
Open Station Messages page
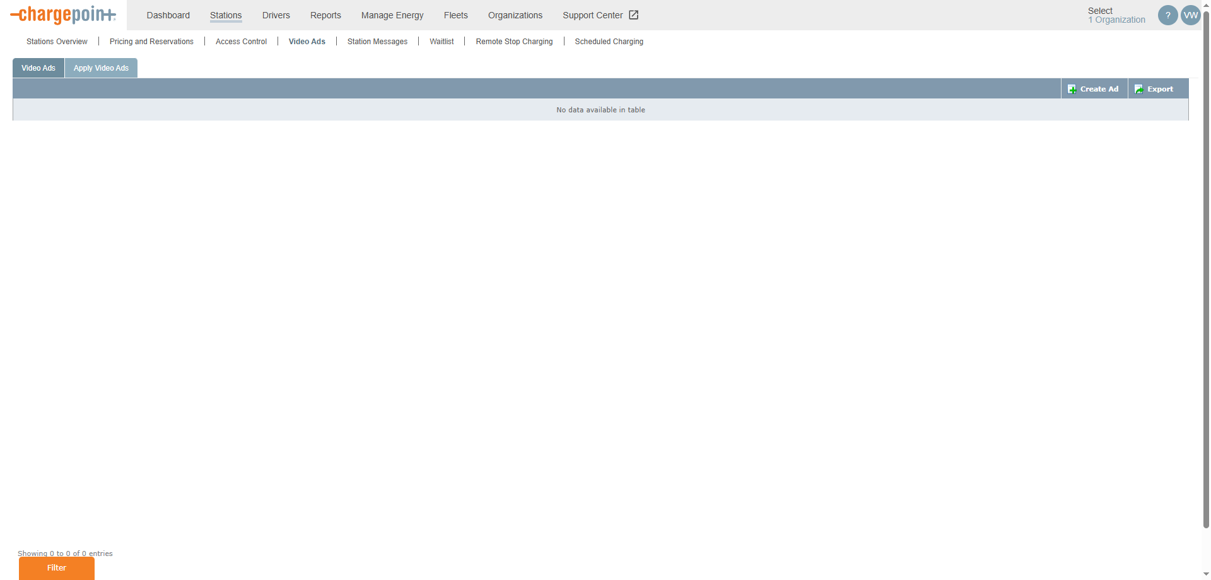tap(377, 42)
